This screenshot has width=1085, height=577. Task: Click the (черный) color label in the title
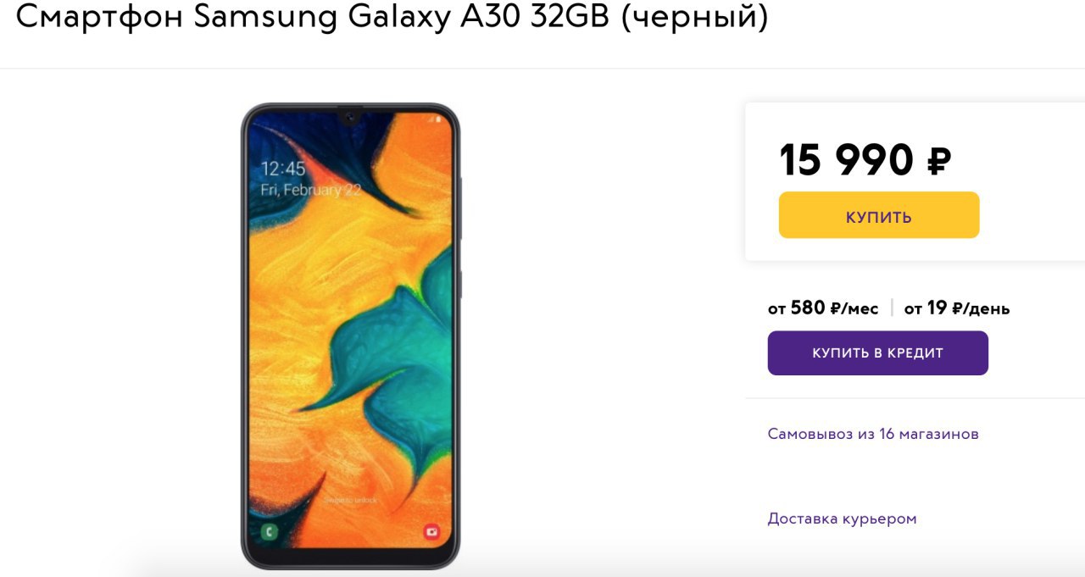pos(695,19)
